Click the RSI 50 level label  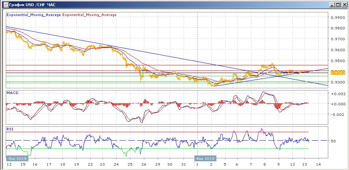(334, 141)
